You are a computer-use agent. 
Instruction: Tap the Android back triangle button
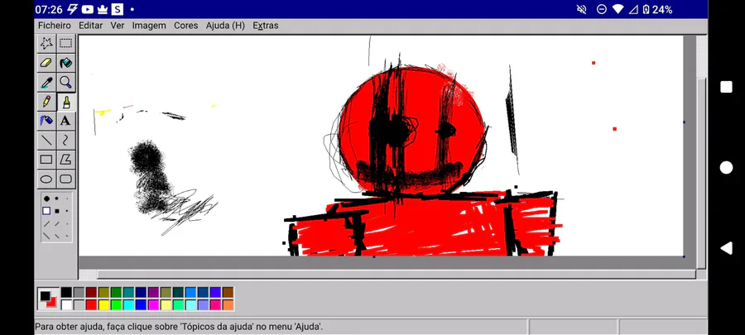click(726, 247)
